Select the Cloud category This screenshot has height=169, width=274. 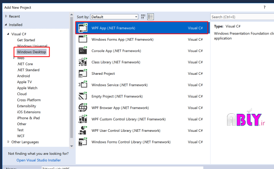22,94
